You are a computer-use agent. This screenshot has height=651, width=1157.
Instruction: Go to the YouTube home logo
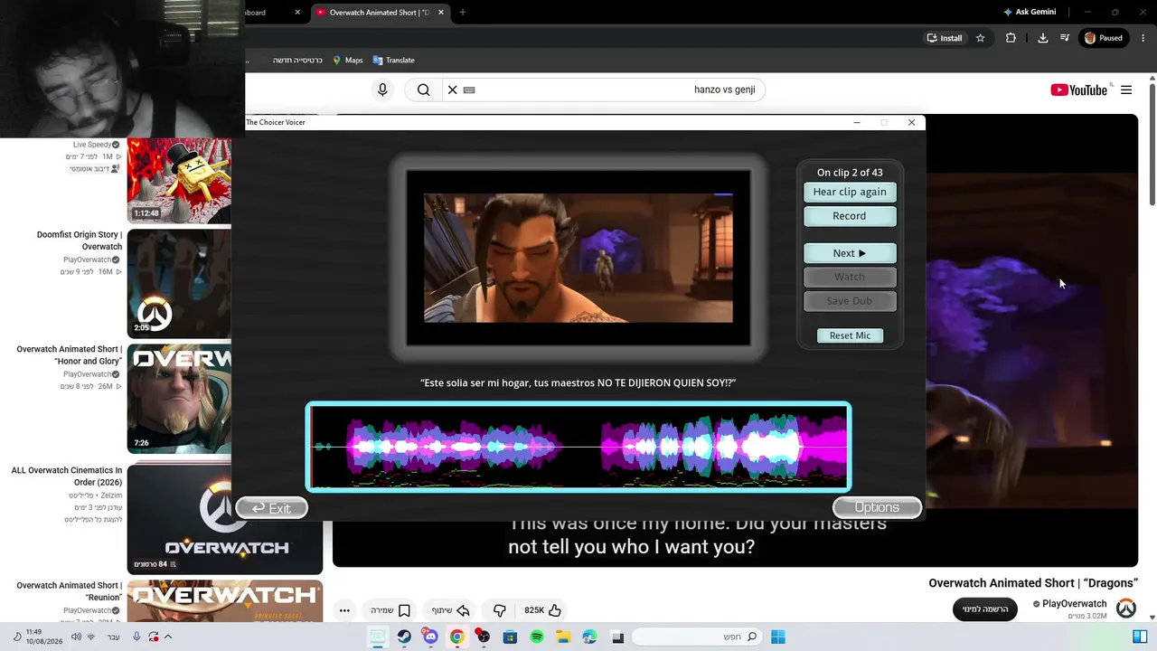pos(1078,90)
